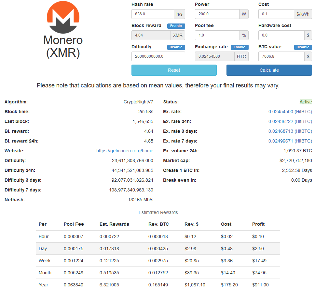Click the Est. Rewards column header
315x289 pixels.
point(114,224)
